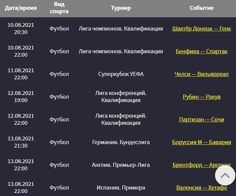The image size is (236, 196).
Task: Open the Шахтёр Донецк — Генк match link
Action: point(202,28)
